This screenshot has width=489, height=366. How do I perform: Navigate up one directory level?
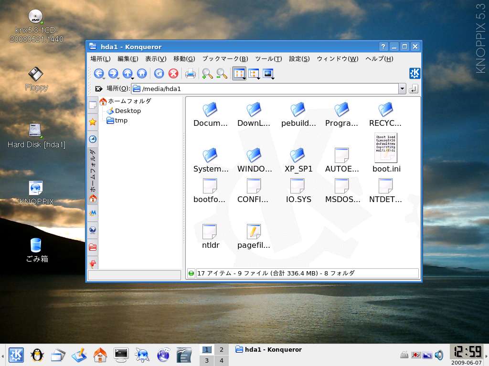(x=128, y=73)
